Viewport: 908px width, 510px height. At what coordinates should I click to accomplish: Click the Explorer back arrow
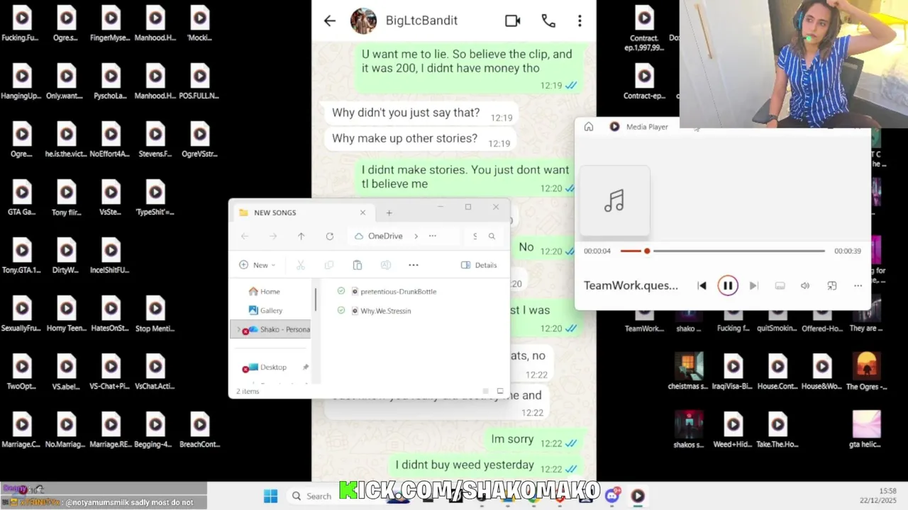(245, 236)
